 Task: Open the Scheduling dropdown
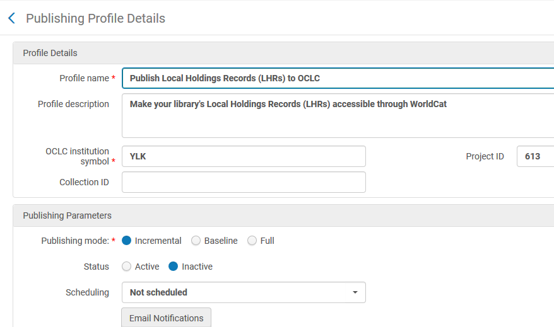(244, 292)
